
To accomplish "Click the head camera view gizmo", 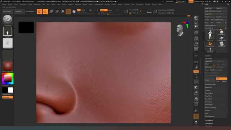I will point(180,31).
